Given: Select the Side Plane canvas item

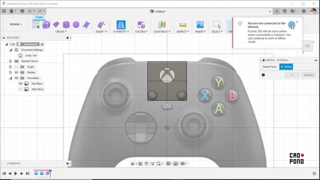Looking at the screenshot, I should [37, 89].
